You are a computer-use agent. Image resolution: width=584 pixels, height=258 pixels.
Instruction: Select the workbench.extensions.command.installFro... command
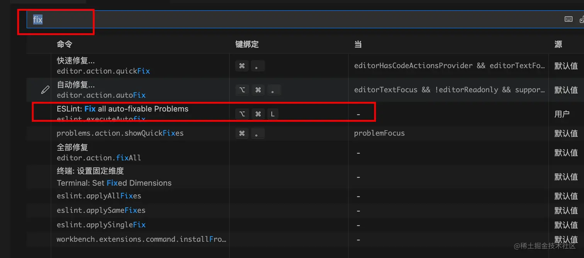point(141,239)
